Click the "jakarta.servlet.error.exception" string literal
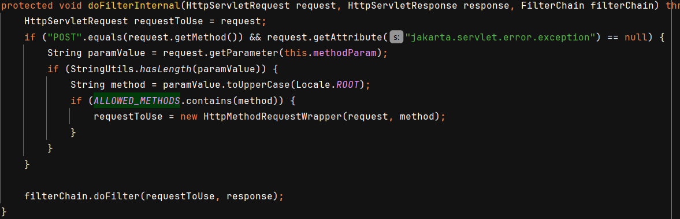 tap(500, 38)
